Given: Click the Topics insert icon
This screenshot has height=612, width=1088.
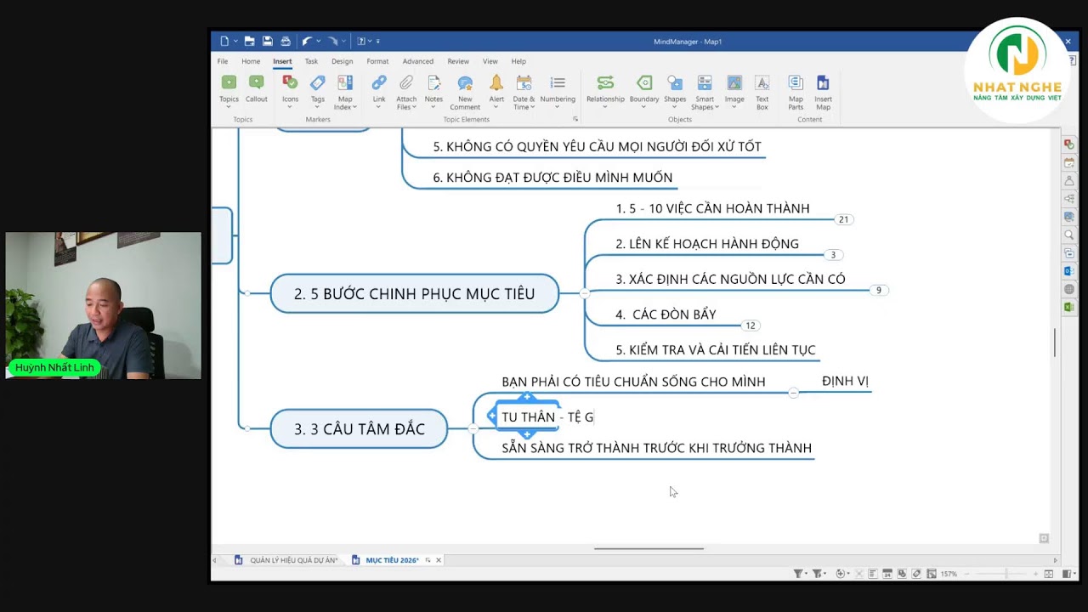Looking at the screenshot, I should click(229, 82).
